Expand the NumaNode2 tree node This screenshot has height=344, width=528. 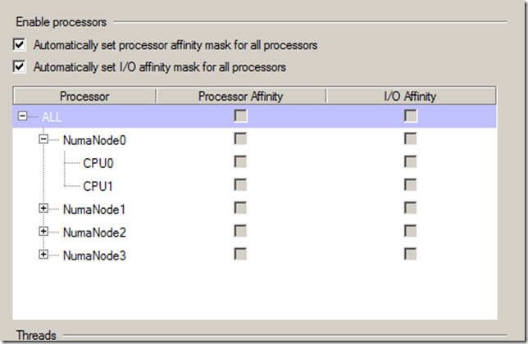[43, 232]
